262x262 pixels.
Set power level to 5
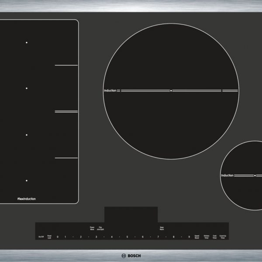coord(127,237)
